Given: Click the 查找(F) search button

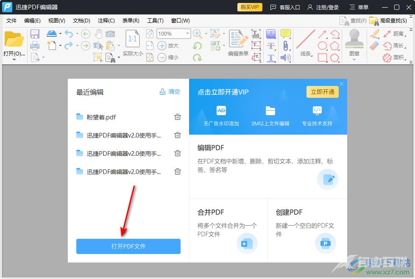Looking at the screenshot, I should (353, 21).
